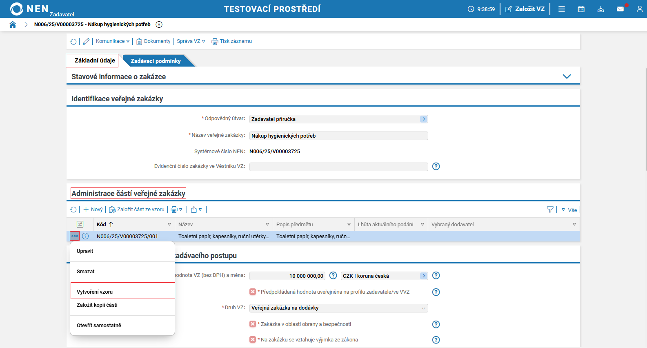Open the calendar icon in header
The width and height of the screenshot is (647, 348).
tap(581, 9)
